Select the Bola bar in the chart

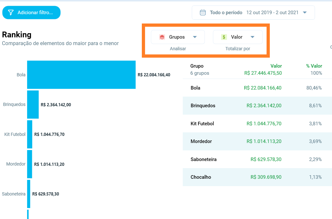point(81,75)
